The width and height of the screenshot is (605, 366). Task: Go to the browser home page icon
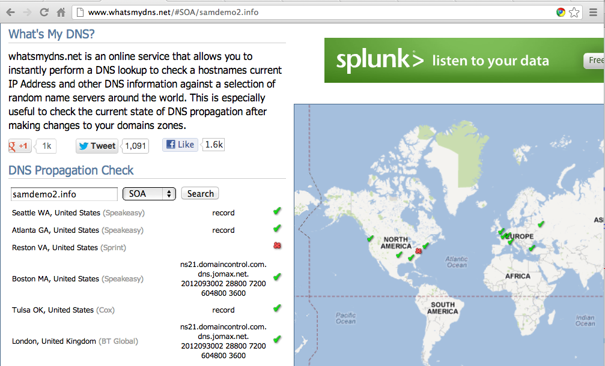61,13
